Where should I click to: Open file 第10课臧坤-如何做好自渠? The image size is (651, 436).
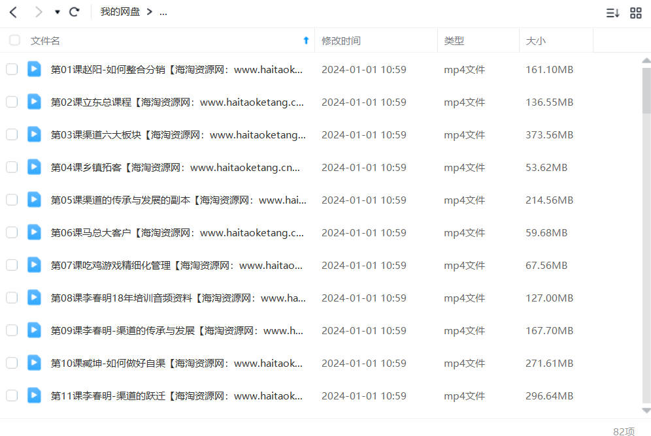[x=176, y=364]
